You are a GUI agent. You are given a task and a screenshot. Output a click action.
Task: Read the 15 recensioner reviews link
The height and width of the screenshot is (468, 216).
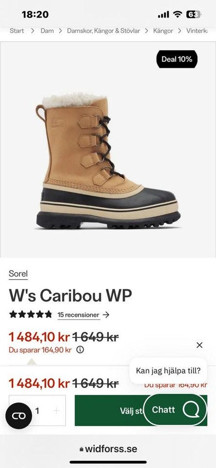coord(79,315)
